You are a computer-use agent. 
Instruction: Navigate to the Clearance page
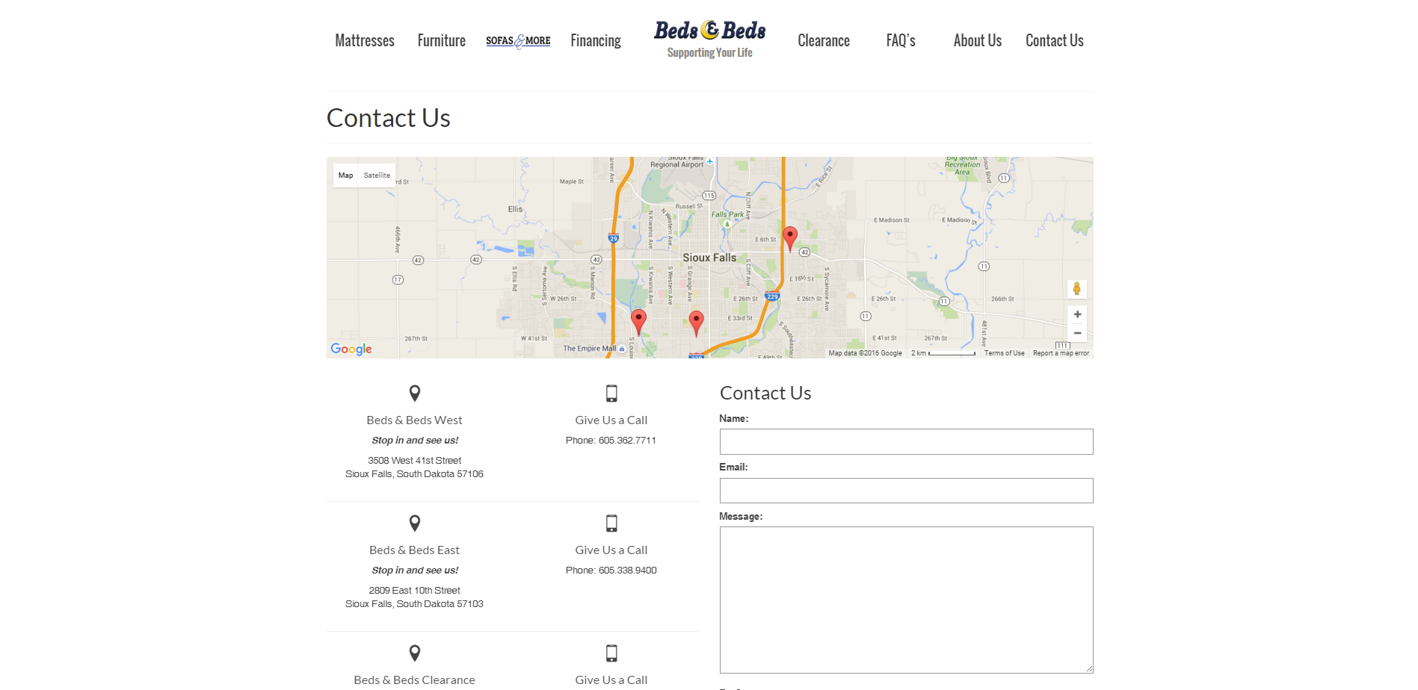(823, 41)
